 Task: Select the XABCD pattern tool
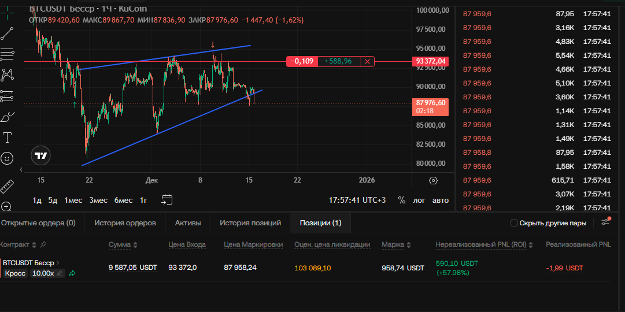(x=7, y=75)
